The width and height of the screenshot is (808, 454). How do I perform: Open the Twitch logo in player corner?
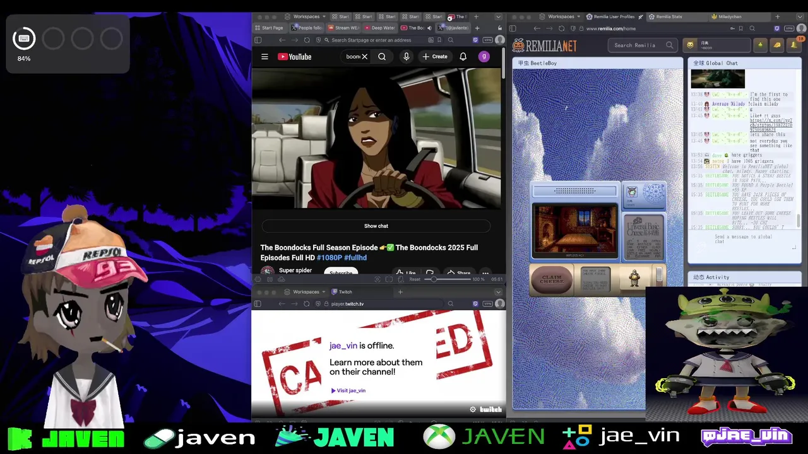pos(490,409)
